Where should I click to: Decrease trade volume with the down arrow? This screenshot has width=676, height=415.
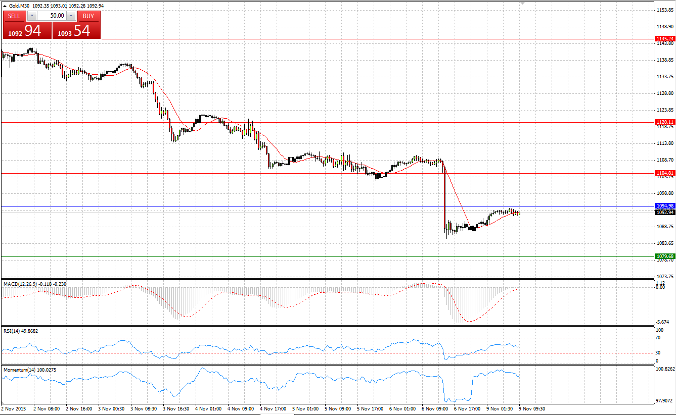click(x=32, y=16)
